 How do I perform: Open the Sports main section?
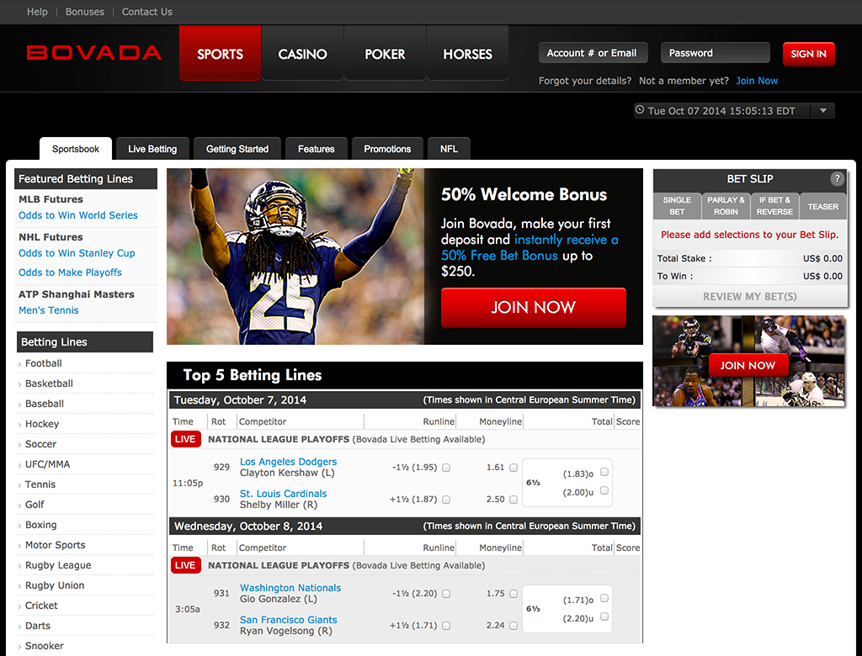tap(220, 53)
